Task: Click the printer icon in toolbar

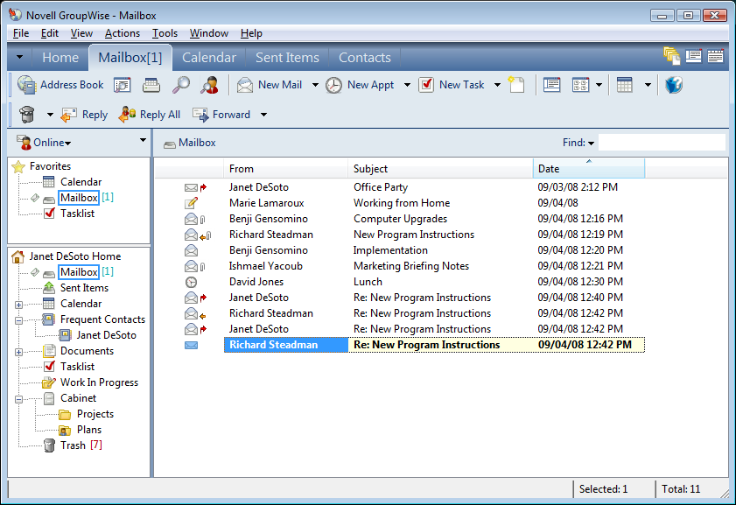Action: pos(151,85)
